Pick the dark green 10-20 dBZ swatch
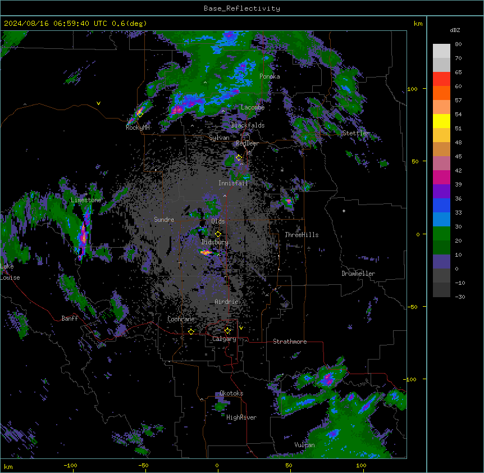 (441, 248)
